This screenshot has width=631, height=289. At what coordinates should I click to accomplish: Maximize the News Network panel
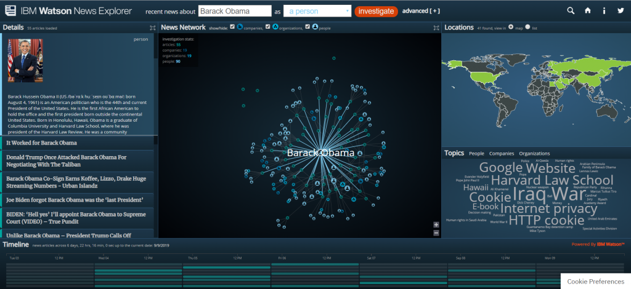click(x=436, y=28)
